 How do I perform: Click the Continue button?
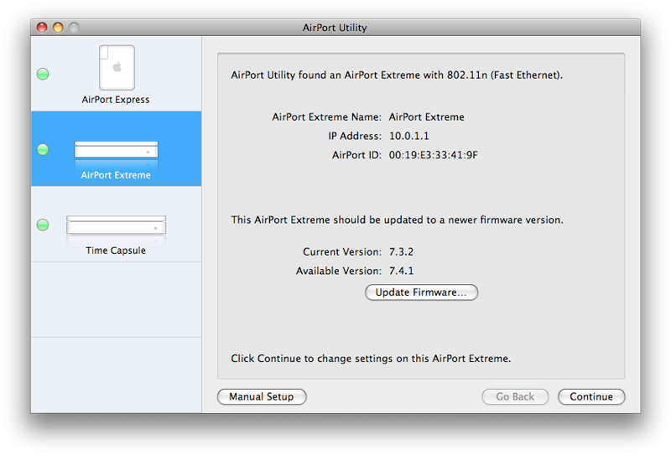591,397
